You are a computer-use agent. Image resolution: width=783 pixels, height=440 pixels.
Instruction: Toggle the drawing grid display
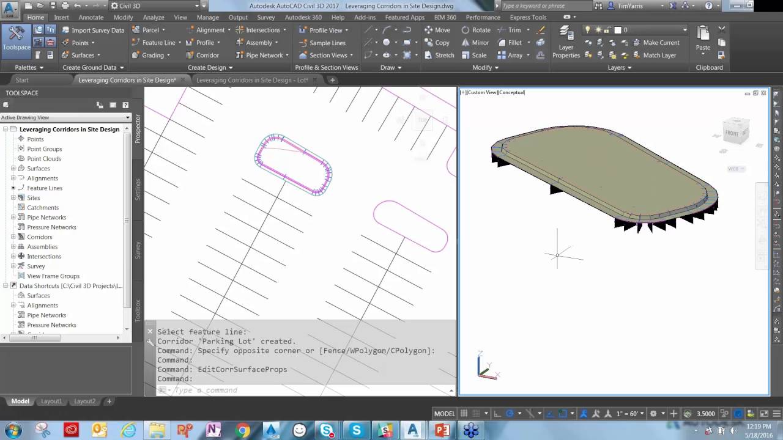[x=464, y=414]
